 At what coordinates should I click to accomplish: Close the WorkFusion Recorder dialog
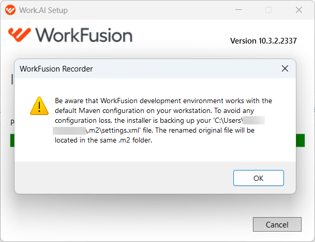[285, 68]
